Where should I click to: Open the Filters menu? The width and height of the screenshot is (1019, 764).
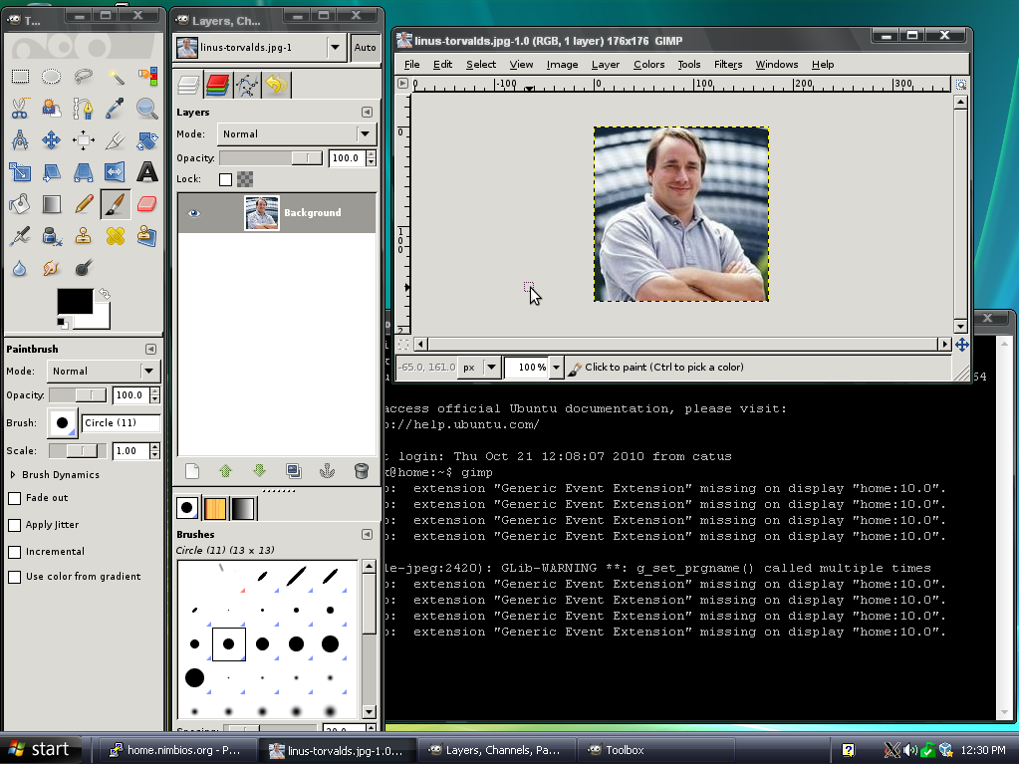click(x=727, y=65)
